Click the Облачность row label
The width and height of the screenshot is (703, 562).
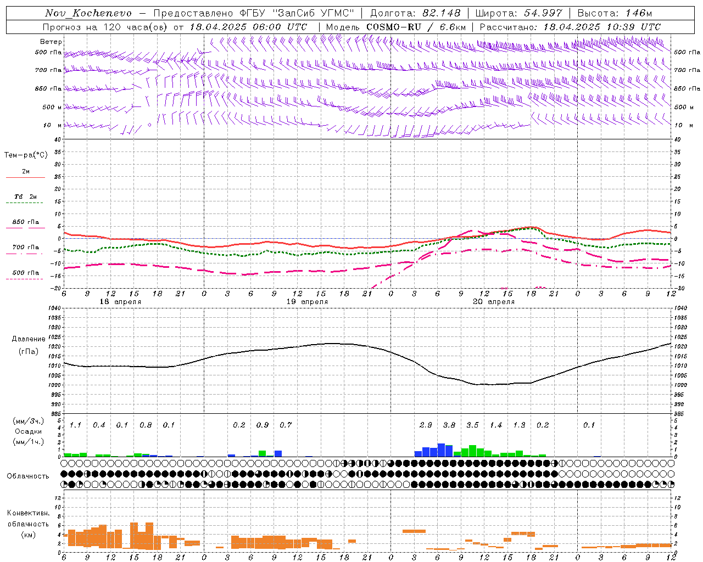(x=28, y=476)
